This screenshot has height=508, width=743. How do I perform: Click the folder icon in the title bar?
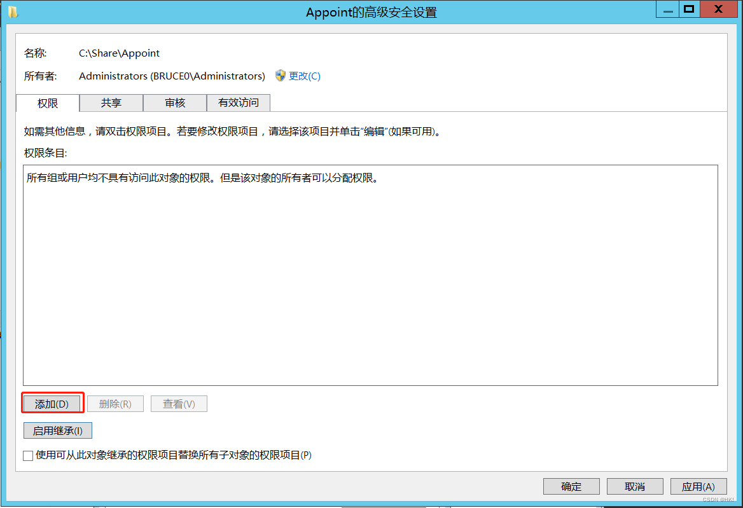point(13,11)
